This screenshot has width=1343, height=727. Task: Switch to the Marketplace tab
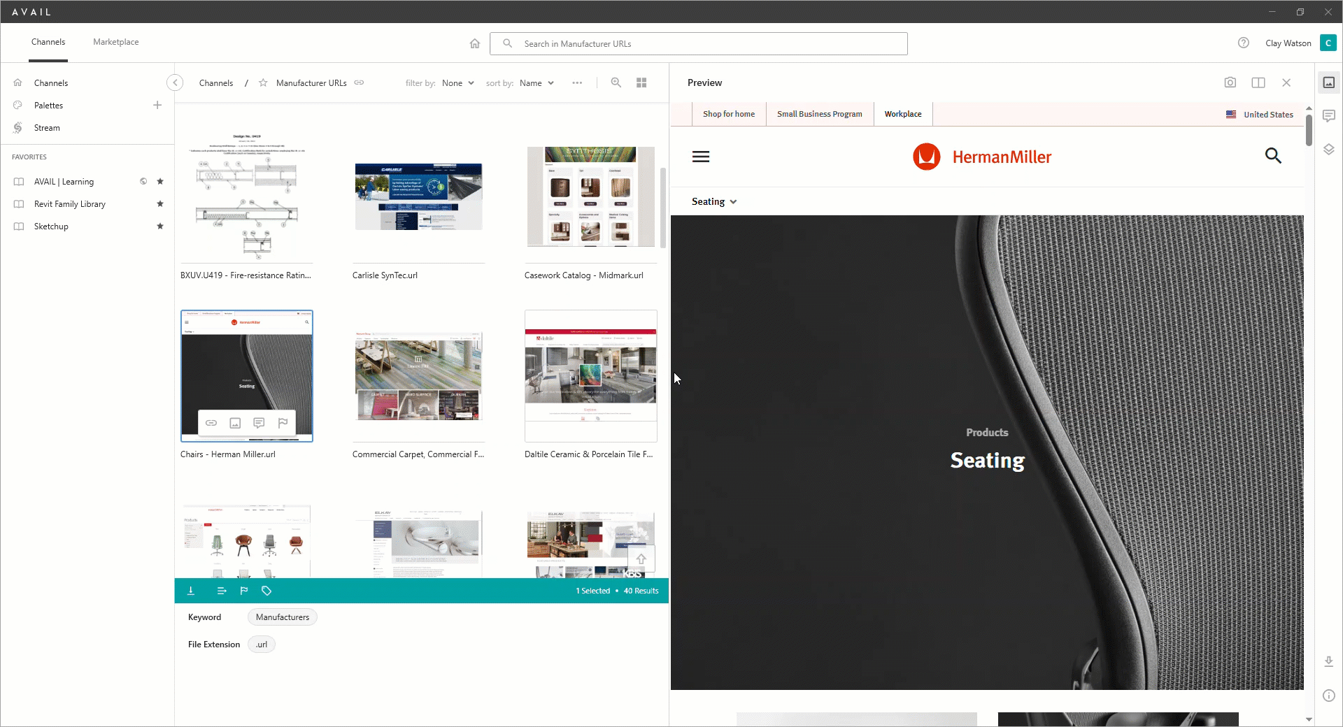point(116,42)
